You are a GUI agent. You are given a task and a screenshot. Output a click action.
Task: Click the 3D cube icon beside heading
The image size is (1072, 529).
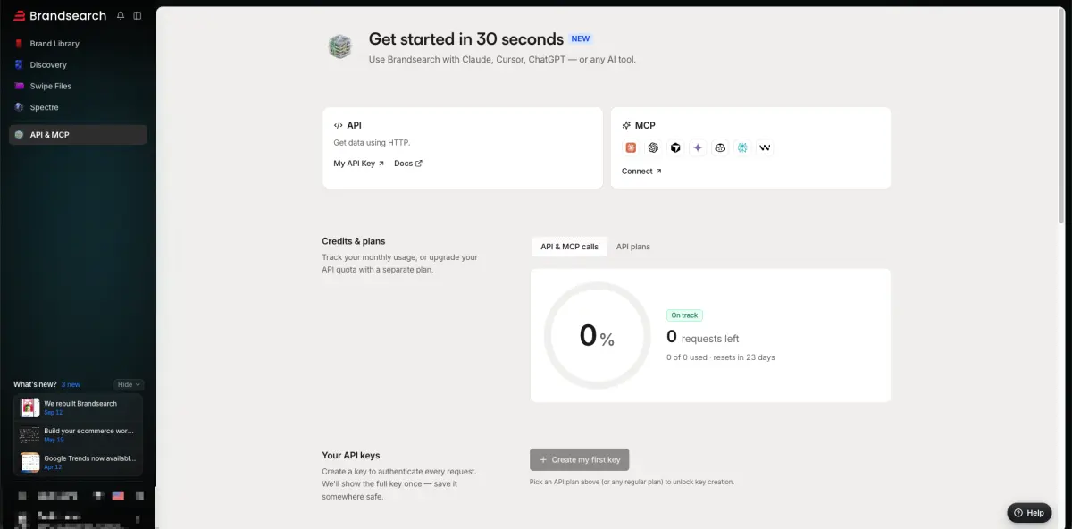(340, 46)
